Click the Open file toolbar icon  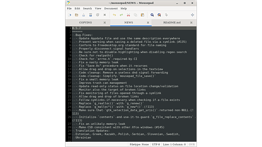click(76, 15)
